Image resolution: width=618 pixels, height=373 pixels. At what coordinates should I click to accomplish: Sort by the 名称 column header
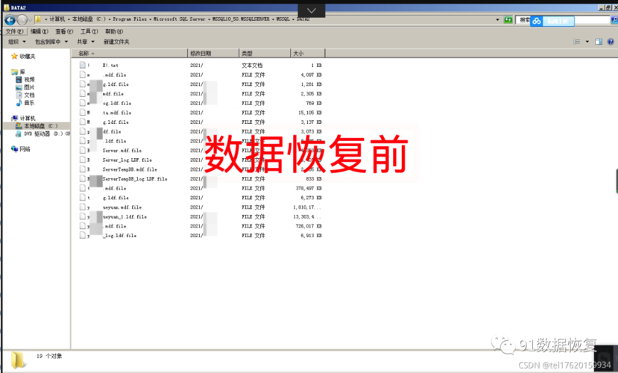point(129,53)
